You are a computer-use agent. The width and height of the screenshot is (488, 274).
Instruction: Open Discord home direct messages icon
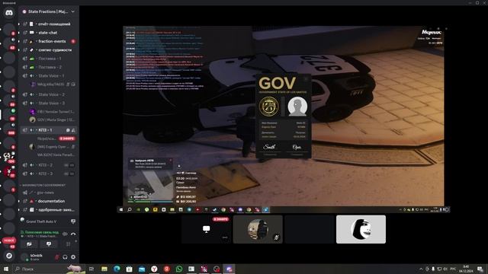click(x=9, y=13)
